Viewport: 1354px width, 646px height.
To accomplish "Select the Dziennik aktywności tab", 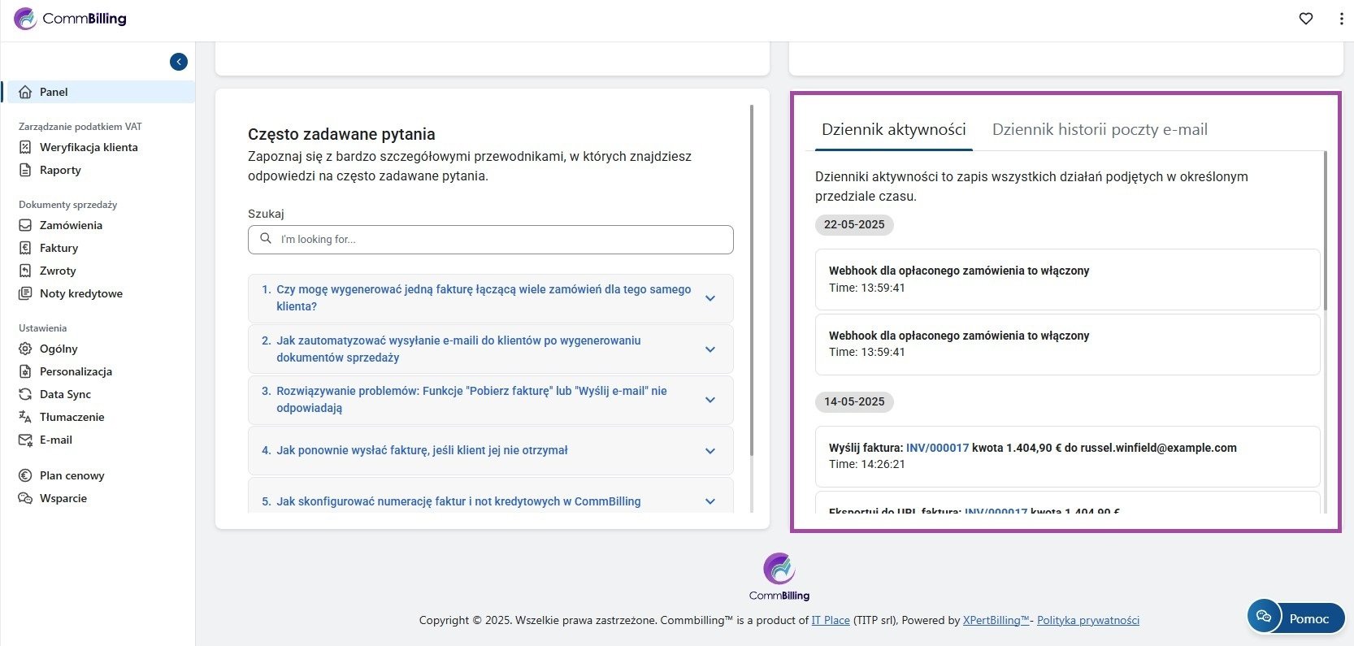I will click(893, 129).
